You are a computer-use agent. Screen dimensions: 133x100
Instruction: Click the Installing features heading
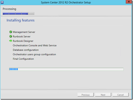[x=20, y=20]
